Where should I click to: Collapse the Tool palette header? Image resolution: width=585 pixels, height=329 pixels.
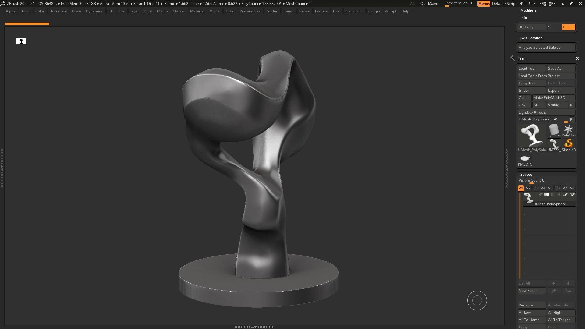coord(522,58)
